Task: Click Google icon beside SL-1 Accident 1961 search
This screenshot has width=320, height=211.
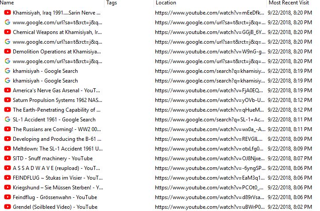Action: pos(8,120)
